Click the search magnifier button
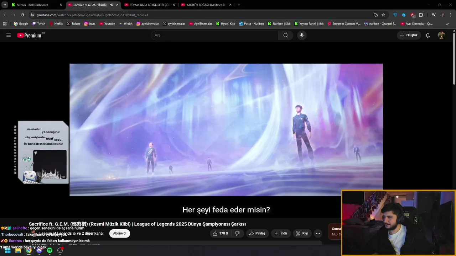Screen dimensions: 456x256 pos(286,35)
